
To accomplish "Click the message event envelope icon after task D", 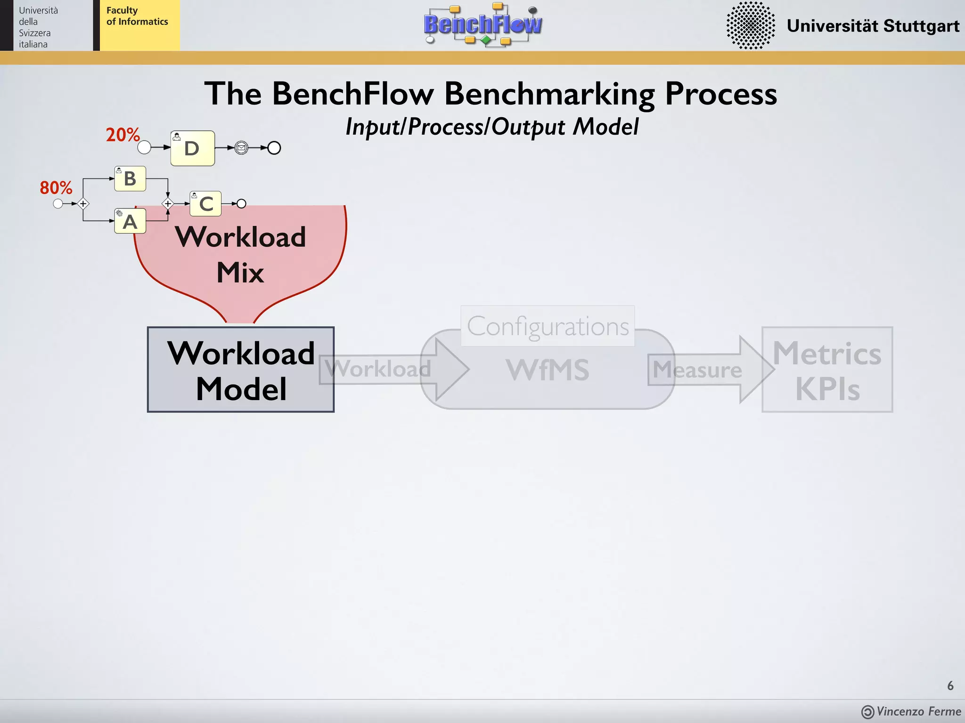I will point(241,148).
